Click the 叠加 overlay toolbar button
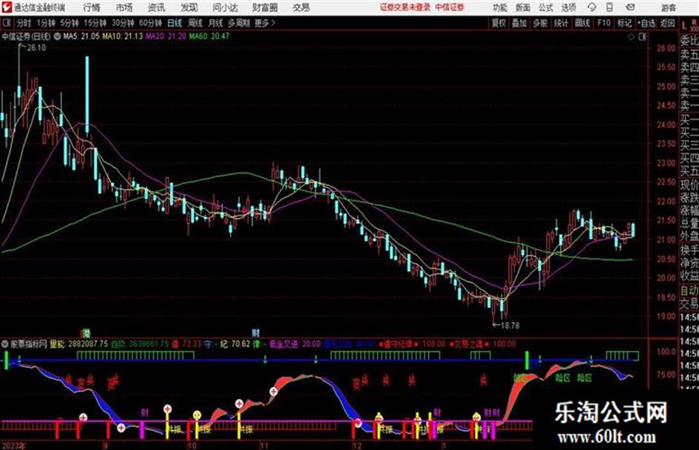 (x=519, y=23)
